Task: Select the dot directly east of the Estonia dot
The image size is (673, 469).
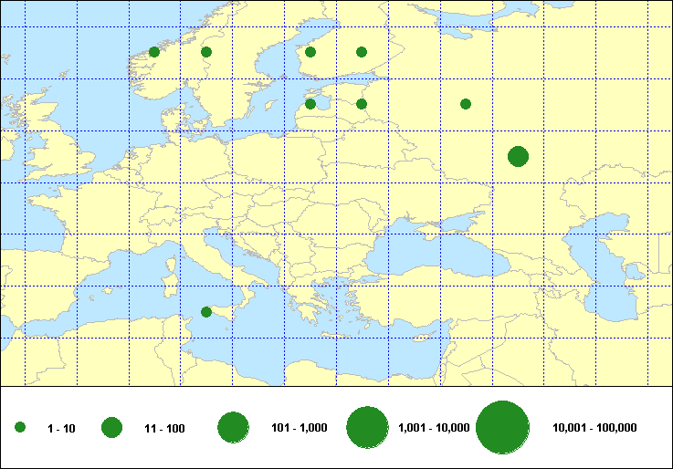Action: 362,104
